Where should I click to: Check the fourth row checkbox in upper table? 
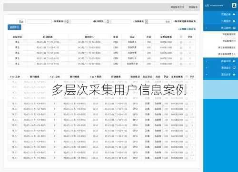pos(181,58)
